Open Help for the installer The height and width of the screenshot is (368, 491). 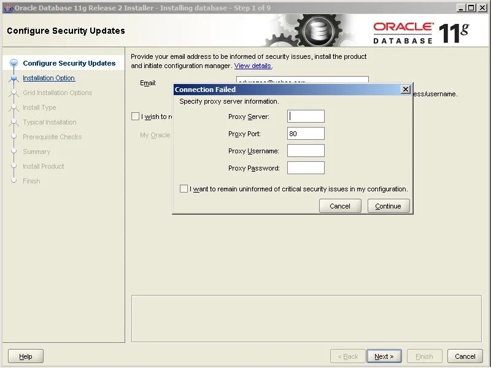point(26,356)
